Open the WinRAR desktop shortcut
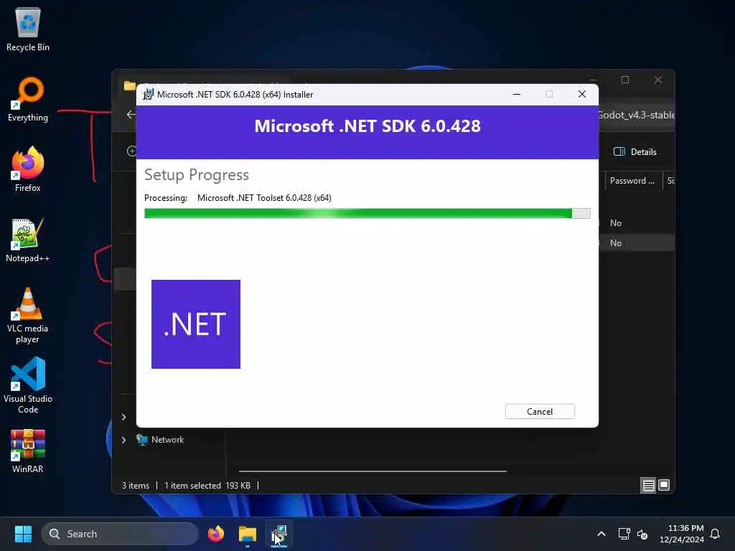The image size is (735, 551). click(28, 451)
